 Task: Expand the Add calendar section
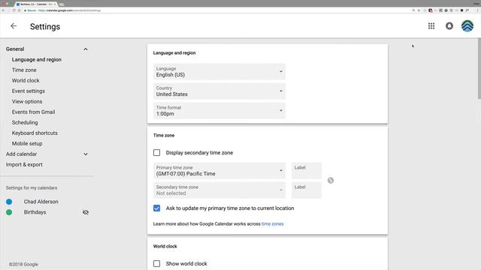[x=86, y=154]
